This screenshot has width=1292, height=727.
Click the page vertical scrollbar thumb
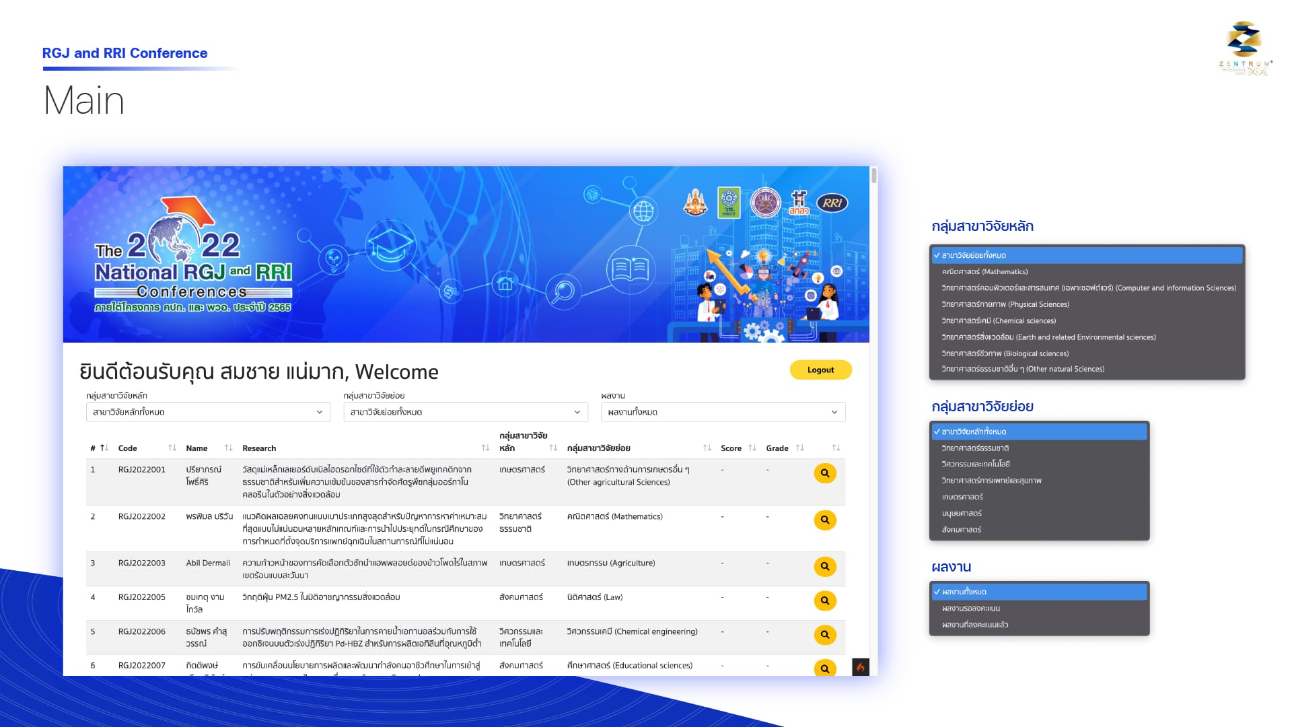point(873,176)
